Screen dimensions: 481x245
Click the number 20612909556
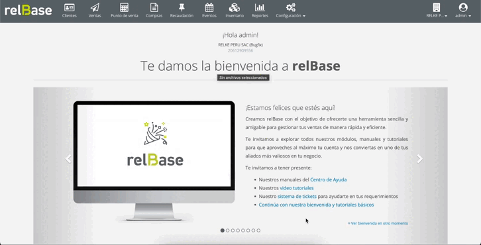(240, 50)
